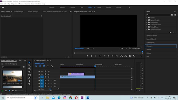Screen dimensions: 178x100
Task: Select the Ripple Edit tool
Action: [29, 68]
